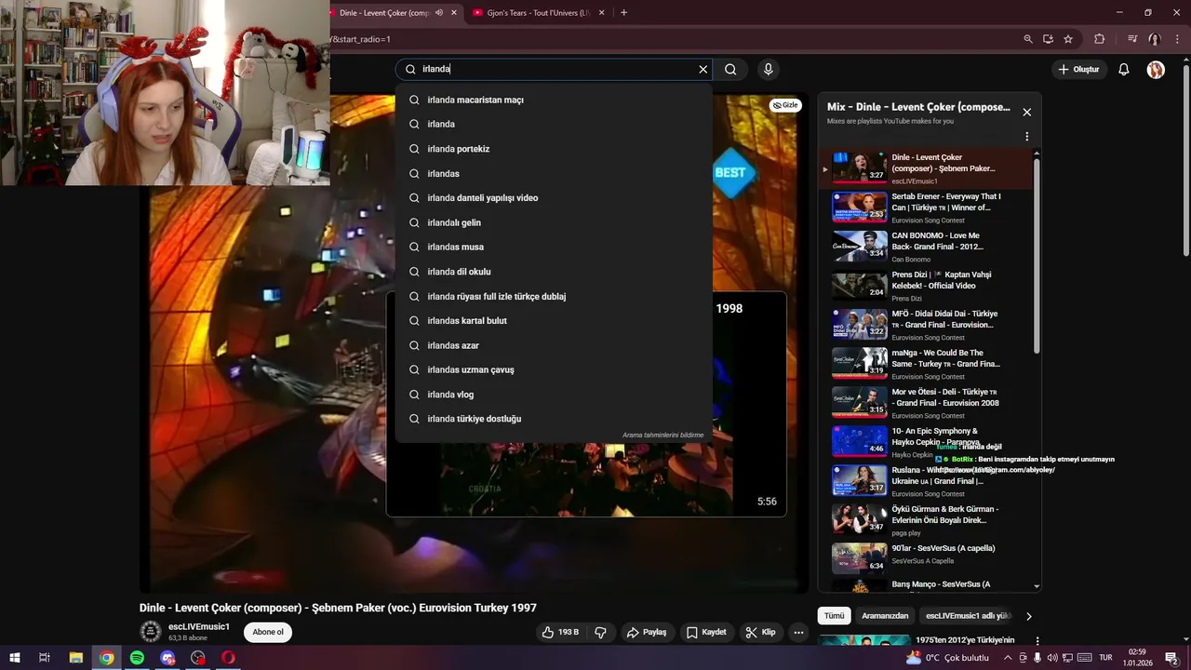Open escLIVEmusic1 channel avatar
This screenshot has height=670, width=1191.
(150, 632)
